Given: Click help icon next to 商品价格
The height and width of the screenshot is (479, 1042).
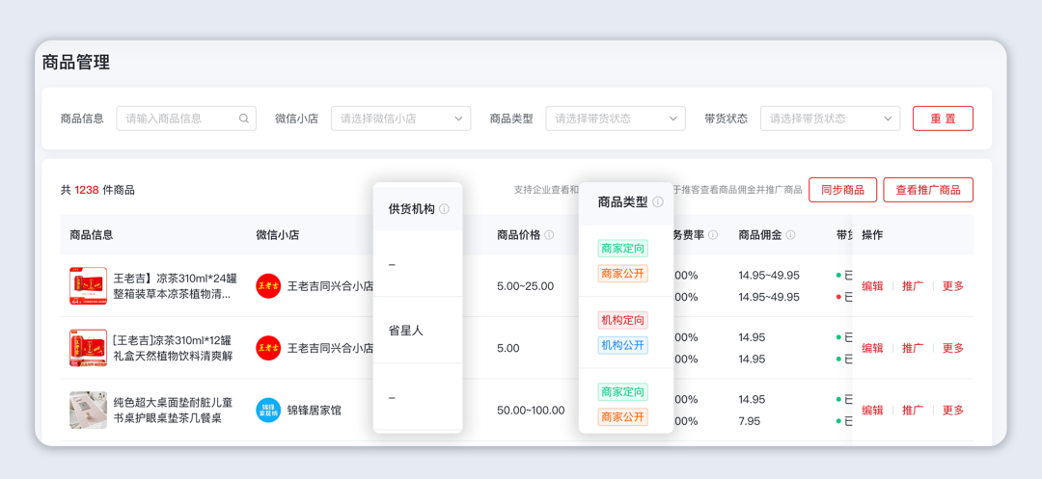Looking at the screenshot, I should tap(549, 235).
